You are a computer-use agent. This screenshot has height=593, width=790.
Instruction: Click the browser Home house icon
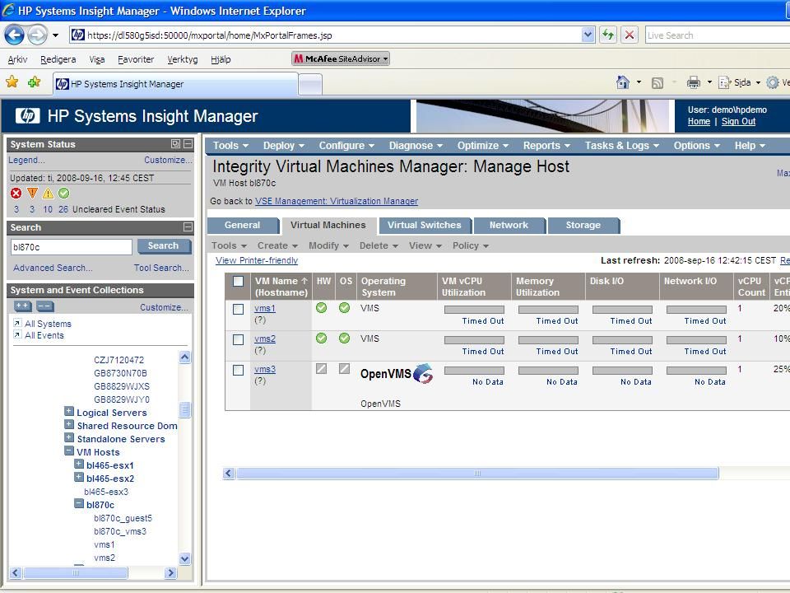pyautogui.click(x=623, y=82)
